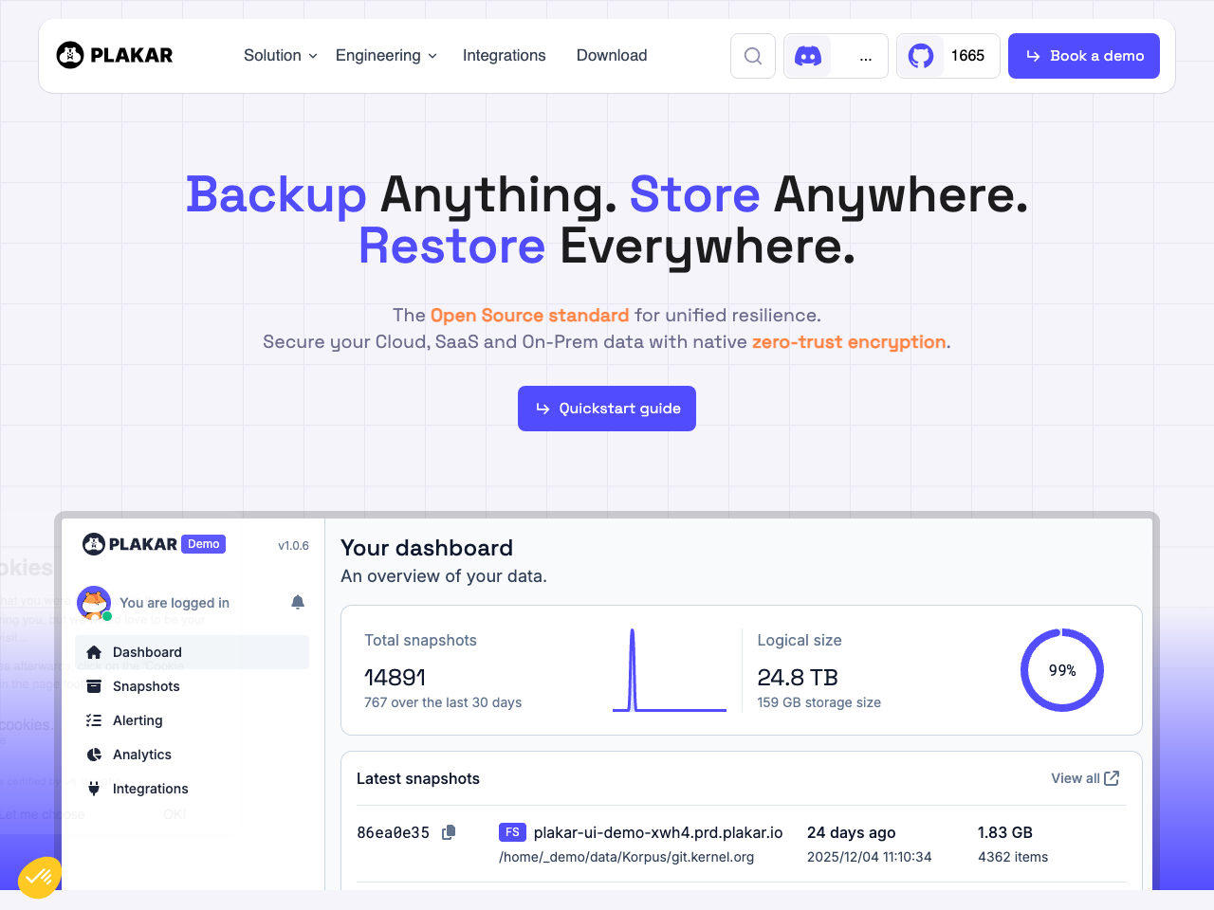
Task: Click the 99% circular progress ring
Action: [x=1061, y=670]
